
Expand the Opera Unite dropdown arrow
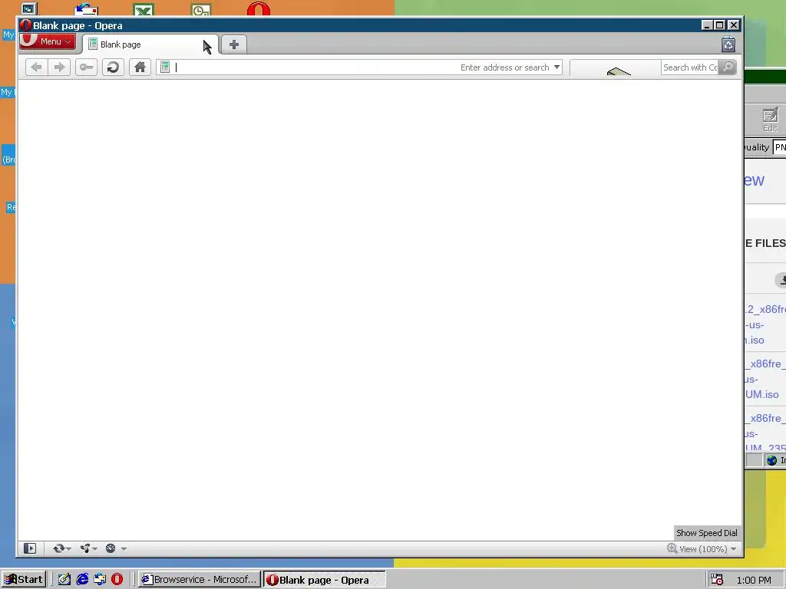tap(94, 549)
